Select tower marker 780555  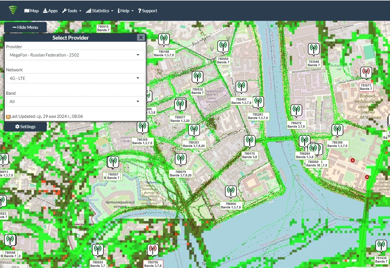coord(223,47)
